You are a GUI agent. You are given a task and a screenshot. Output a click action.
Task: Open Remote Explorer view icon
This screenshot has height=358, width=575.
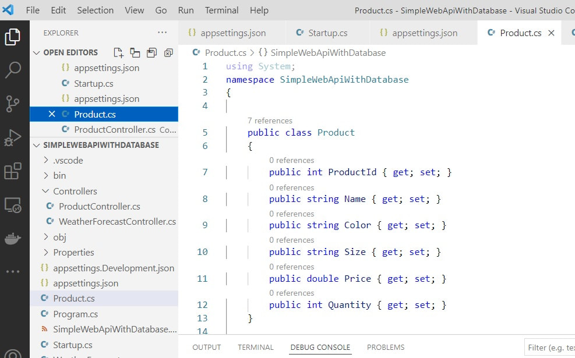click(12, 205)
